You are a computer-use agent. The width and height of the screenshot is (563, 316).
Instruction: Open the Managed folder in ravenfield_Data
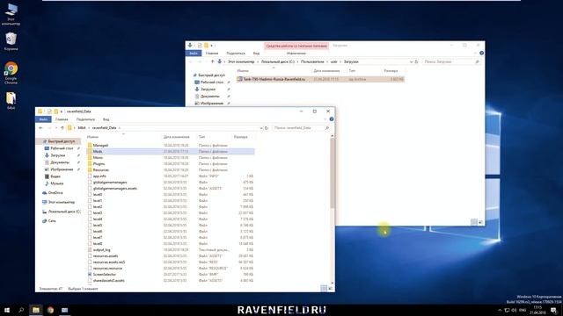pyautogui.click(x=100, y=145)
